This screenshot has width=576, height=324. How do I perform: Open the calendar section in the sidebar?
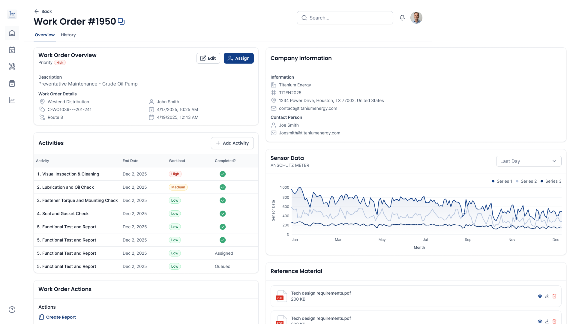point(12,50)
